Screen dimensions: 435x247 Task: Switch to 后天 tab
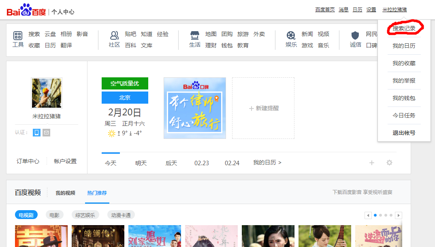pyautogui.click(x=171, y=163)
